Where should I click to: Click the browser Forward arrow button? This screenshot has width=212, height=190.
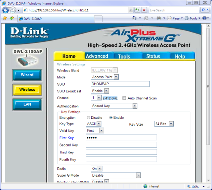pyautogui.click(x=13, y=10)
